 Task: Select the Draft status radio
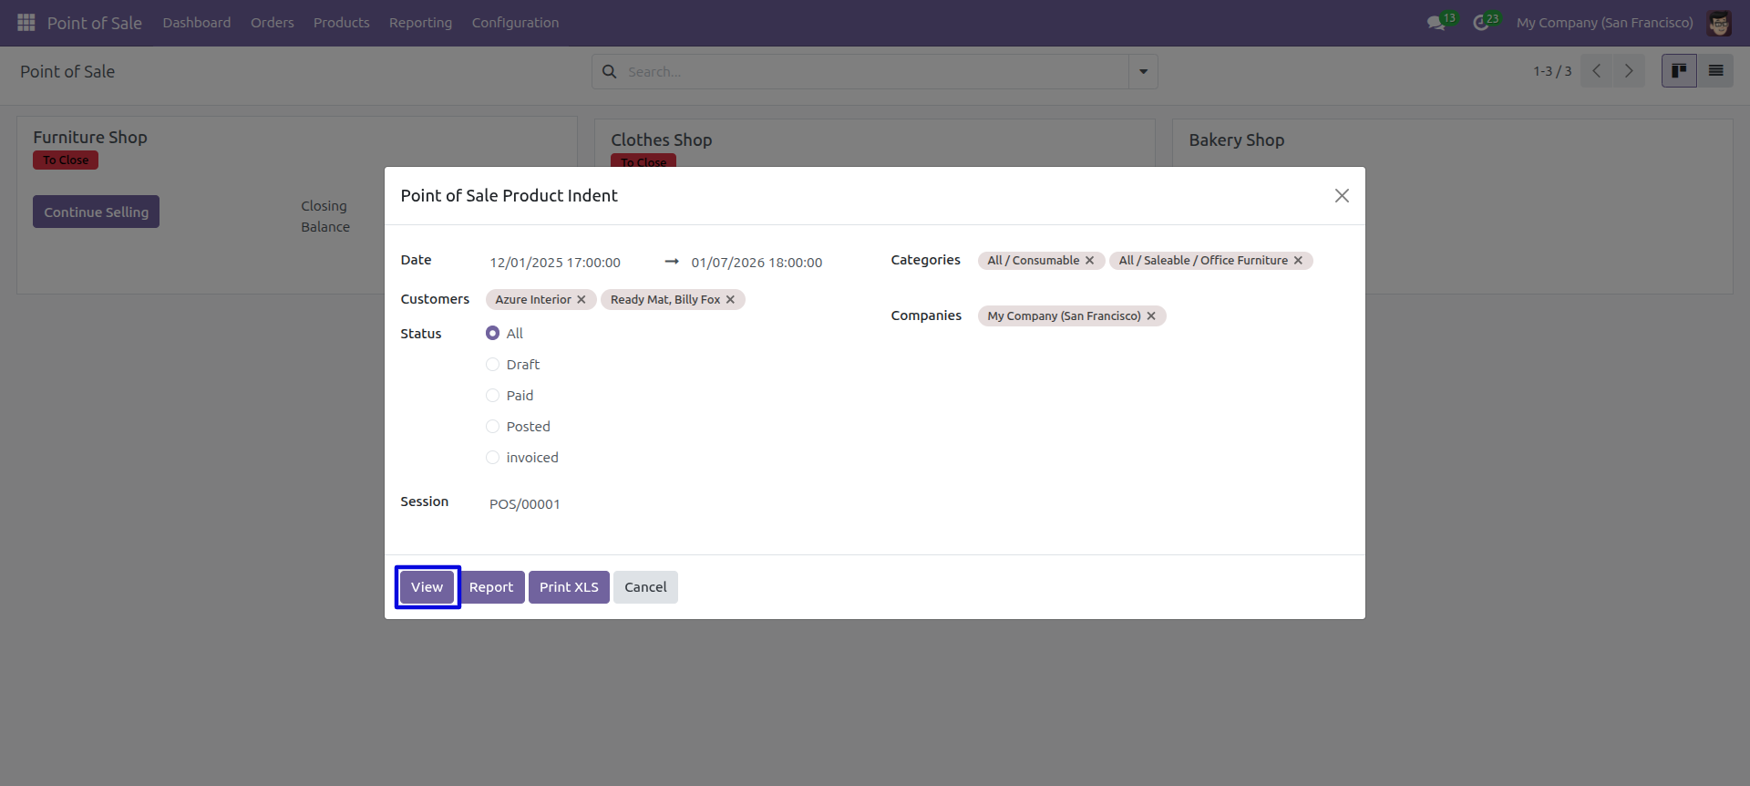(x=492, y=364)
